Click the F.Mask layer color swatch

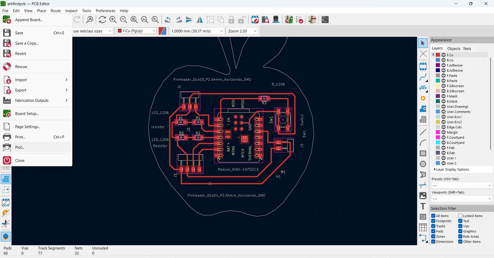[438, 96]
